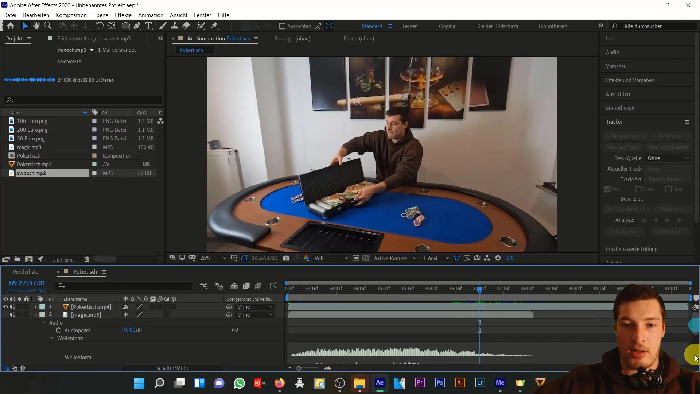
Task: Open the Effekte menu in menu bar
Action: pos(123,15)
